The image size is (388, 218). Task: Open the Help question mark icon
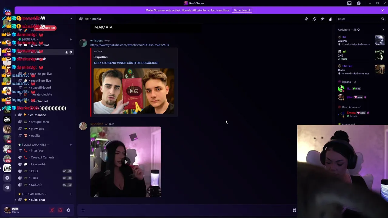point(359,3)
